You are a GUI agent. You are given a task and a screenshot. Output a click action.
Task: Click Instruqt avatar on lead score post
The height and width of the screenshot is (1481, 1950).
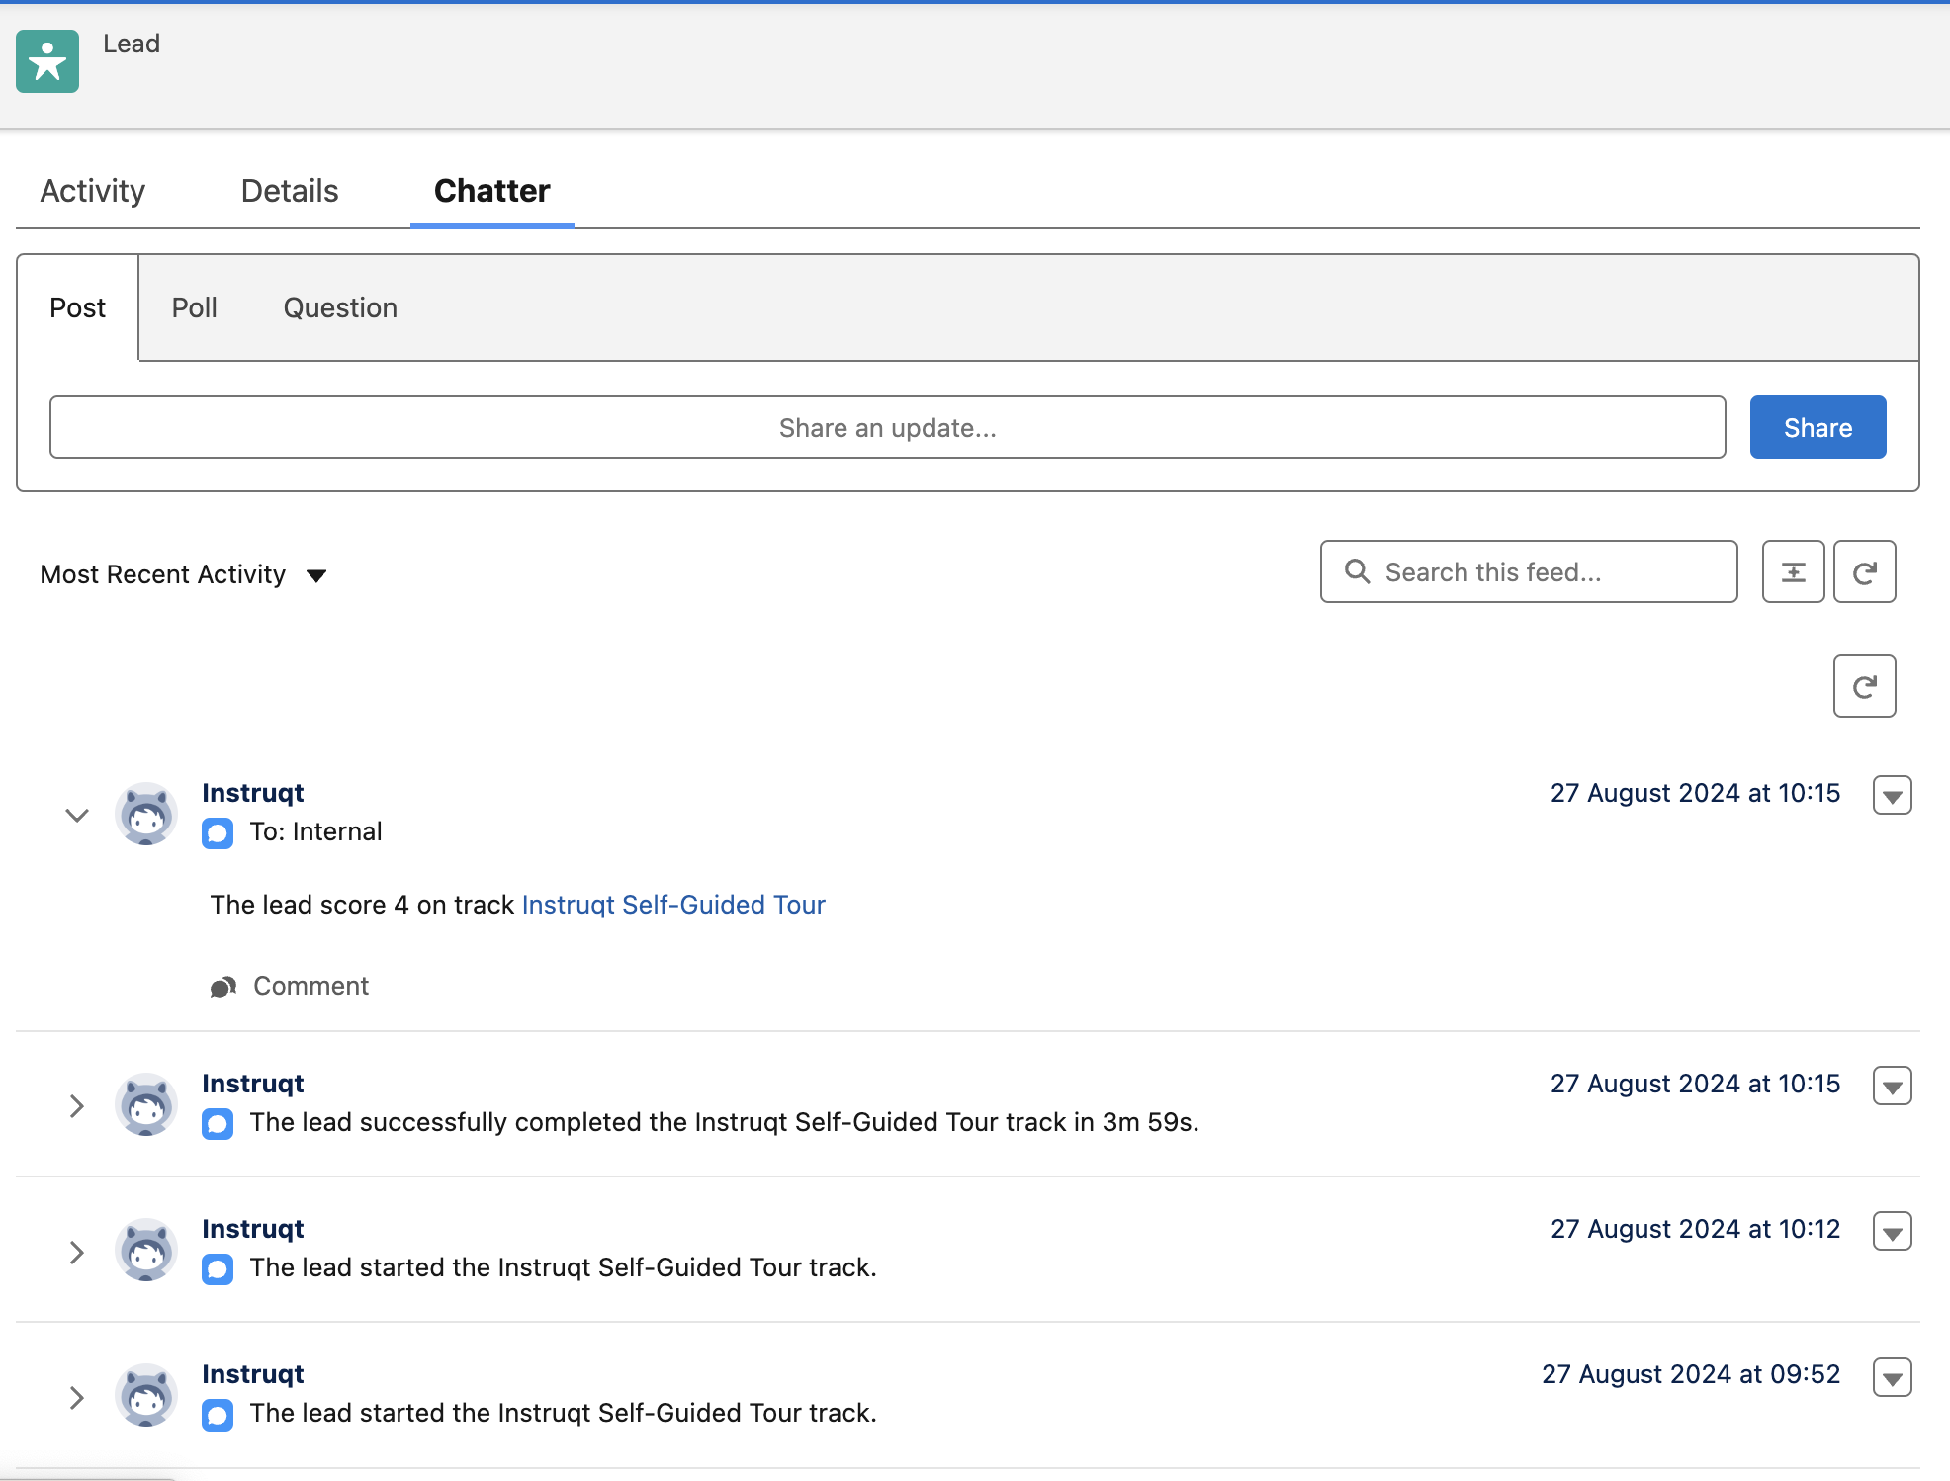(146, 814)
